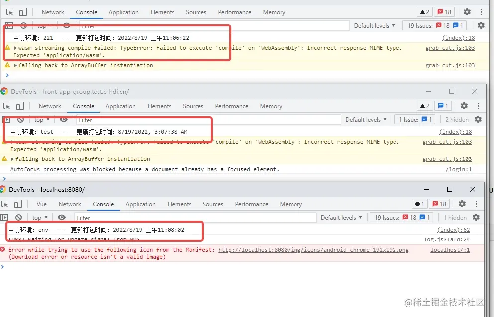This screenshot has height=317, width=494.
Task: Clear console in localhost DevTools window
Action: [18, 217]
